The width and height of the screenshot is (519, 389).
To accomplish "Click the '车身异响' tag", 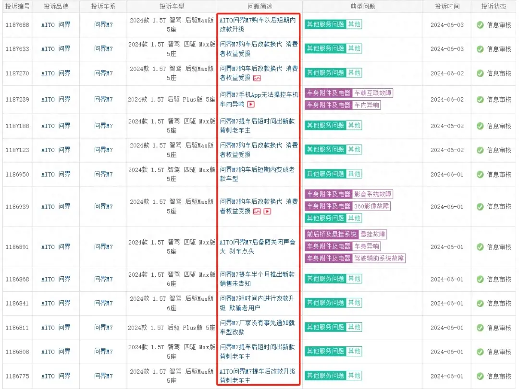I will pos(366,246).
